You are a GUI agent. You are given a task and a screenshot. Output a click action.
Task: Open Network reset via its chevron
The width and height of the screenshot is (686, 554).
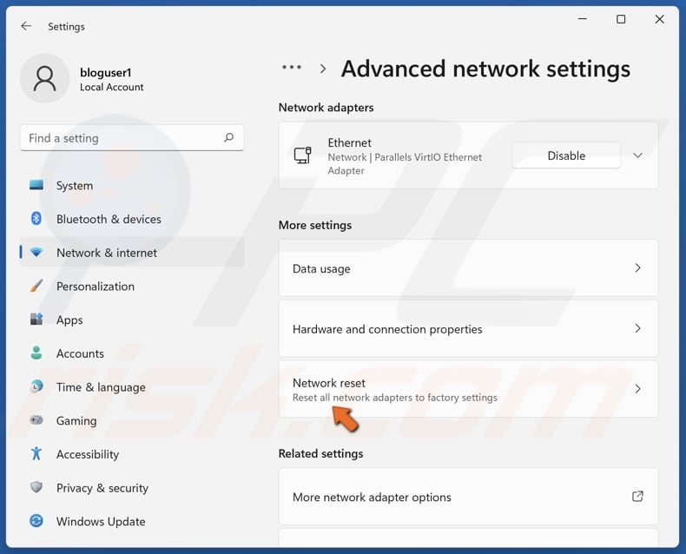[x=638, y=389]
